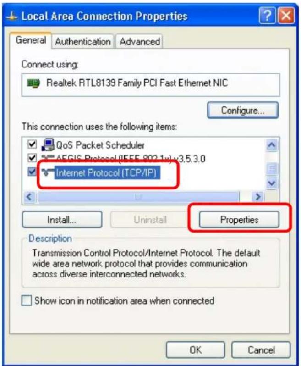Click the QoS Packet Scheduler icon
Viewport: 301px width, 366px height.
[x=48, y=145]
